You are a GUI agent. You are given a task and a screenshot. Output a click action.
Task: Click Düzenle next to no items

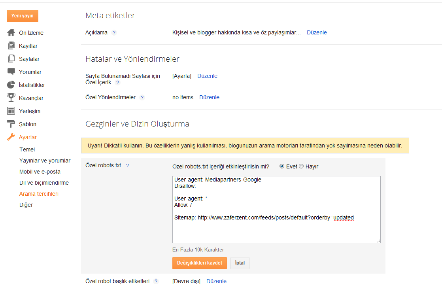click(209, 97)
